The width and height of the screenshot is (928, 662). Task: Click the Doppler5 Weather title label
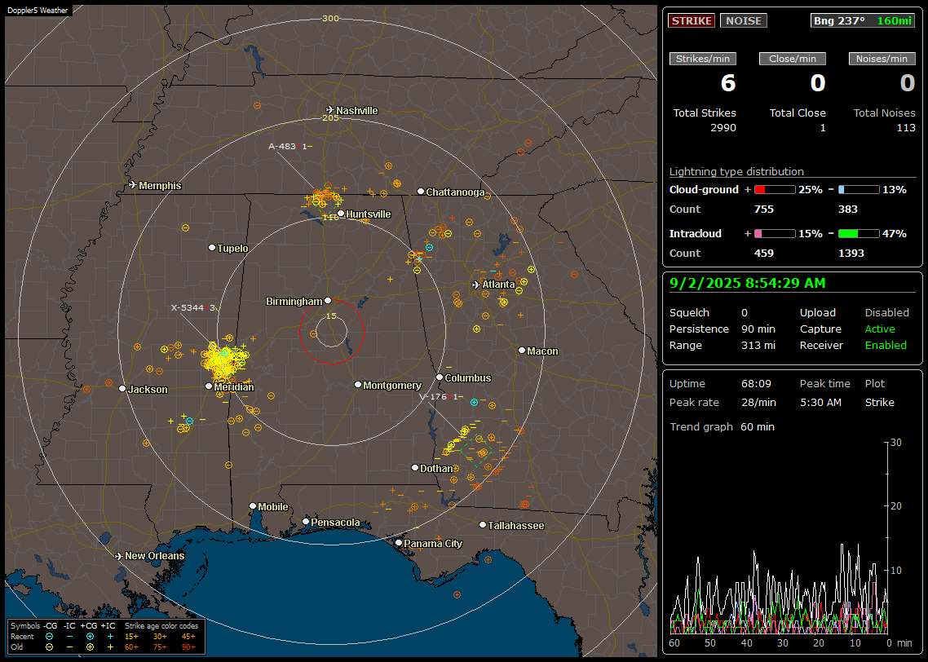coord(38,10)
